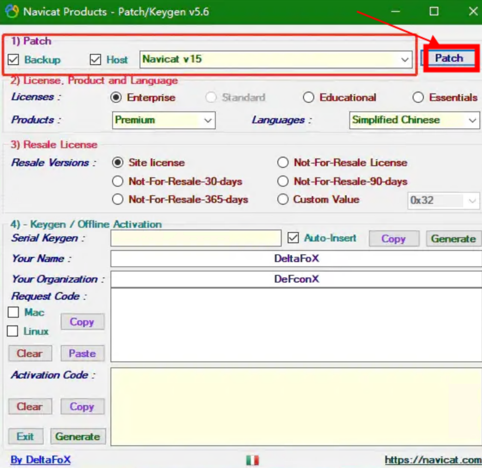Copy the request code with the Copy button beside Mac
Viewport: 482px width, 468px height.
point(82,322)
